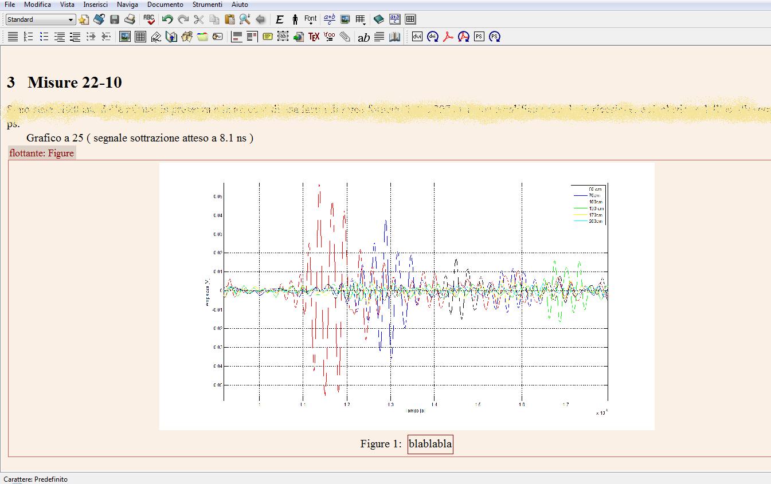The height and width of the screenshot is (484, 771).
Task: Increase paragraph nesting depth
Action: coord(91,37)
